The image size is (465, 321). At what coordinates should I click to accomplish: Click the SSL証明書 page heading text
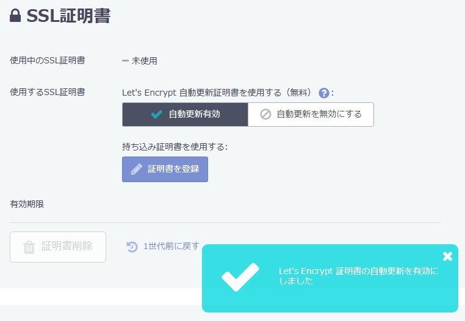pos(68,16)
